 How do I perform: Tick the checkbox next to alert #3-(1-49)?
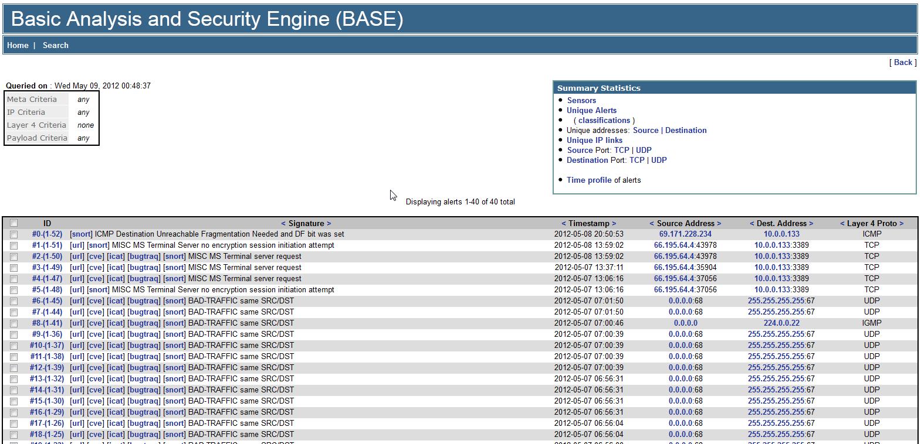point(14,268)
